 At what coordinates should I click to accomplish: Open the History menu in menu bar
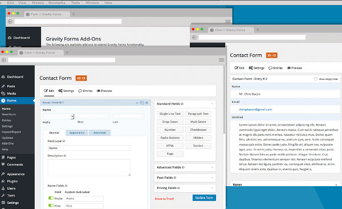38,3
